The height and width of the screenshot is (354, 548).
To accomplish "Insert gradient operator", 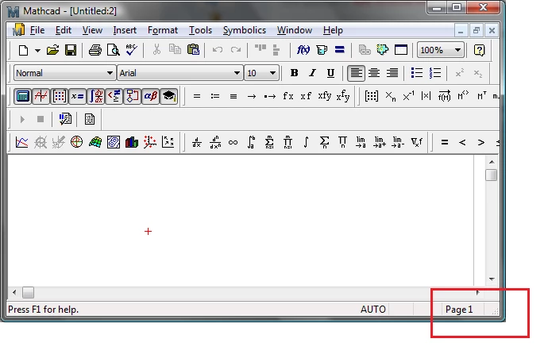I will point(417,142).
